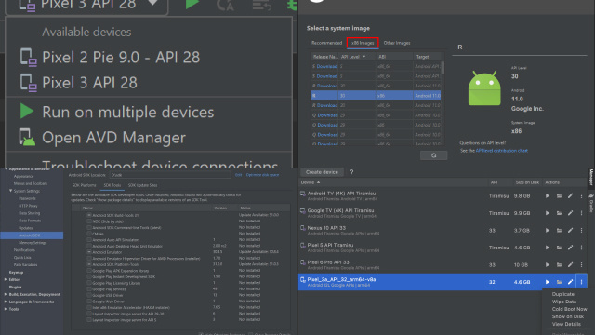Open more actions for Google TV (4K) AVD
This screenshot has height=335, width=595.
(x=581, y=213)
